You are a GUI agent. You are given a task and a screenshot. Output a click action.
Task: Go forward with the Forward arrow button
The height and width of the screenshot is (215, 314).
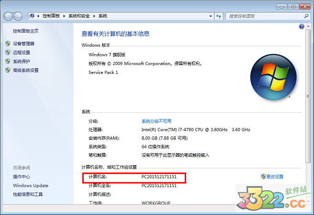18,16
